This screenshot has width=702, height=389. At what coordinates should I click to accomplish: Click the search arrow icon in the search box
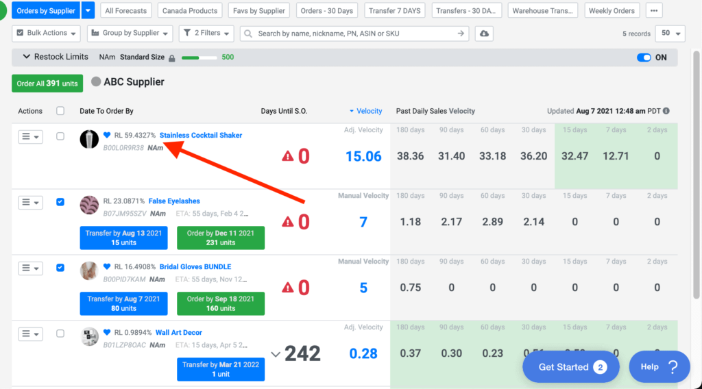pos(461,34)
